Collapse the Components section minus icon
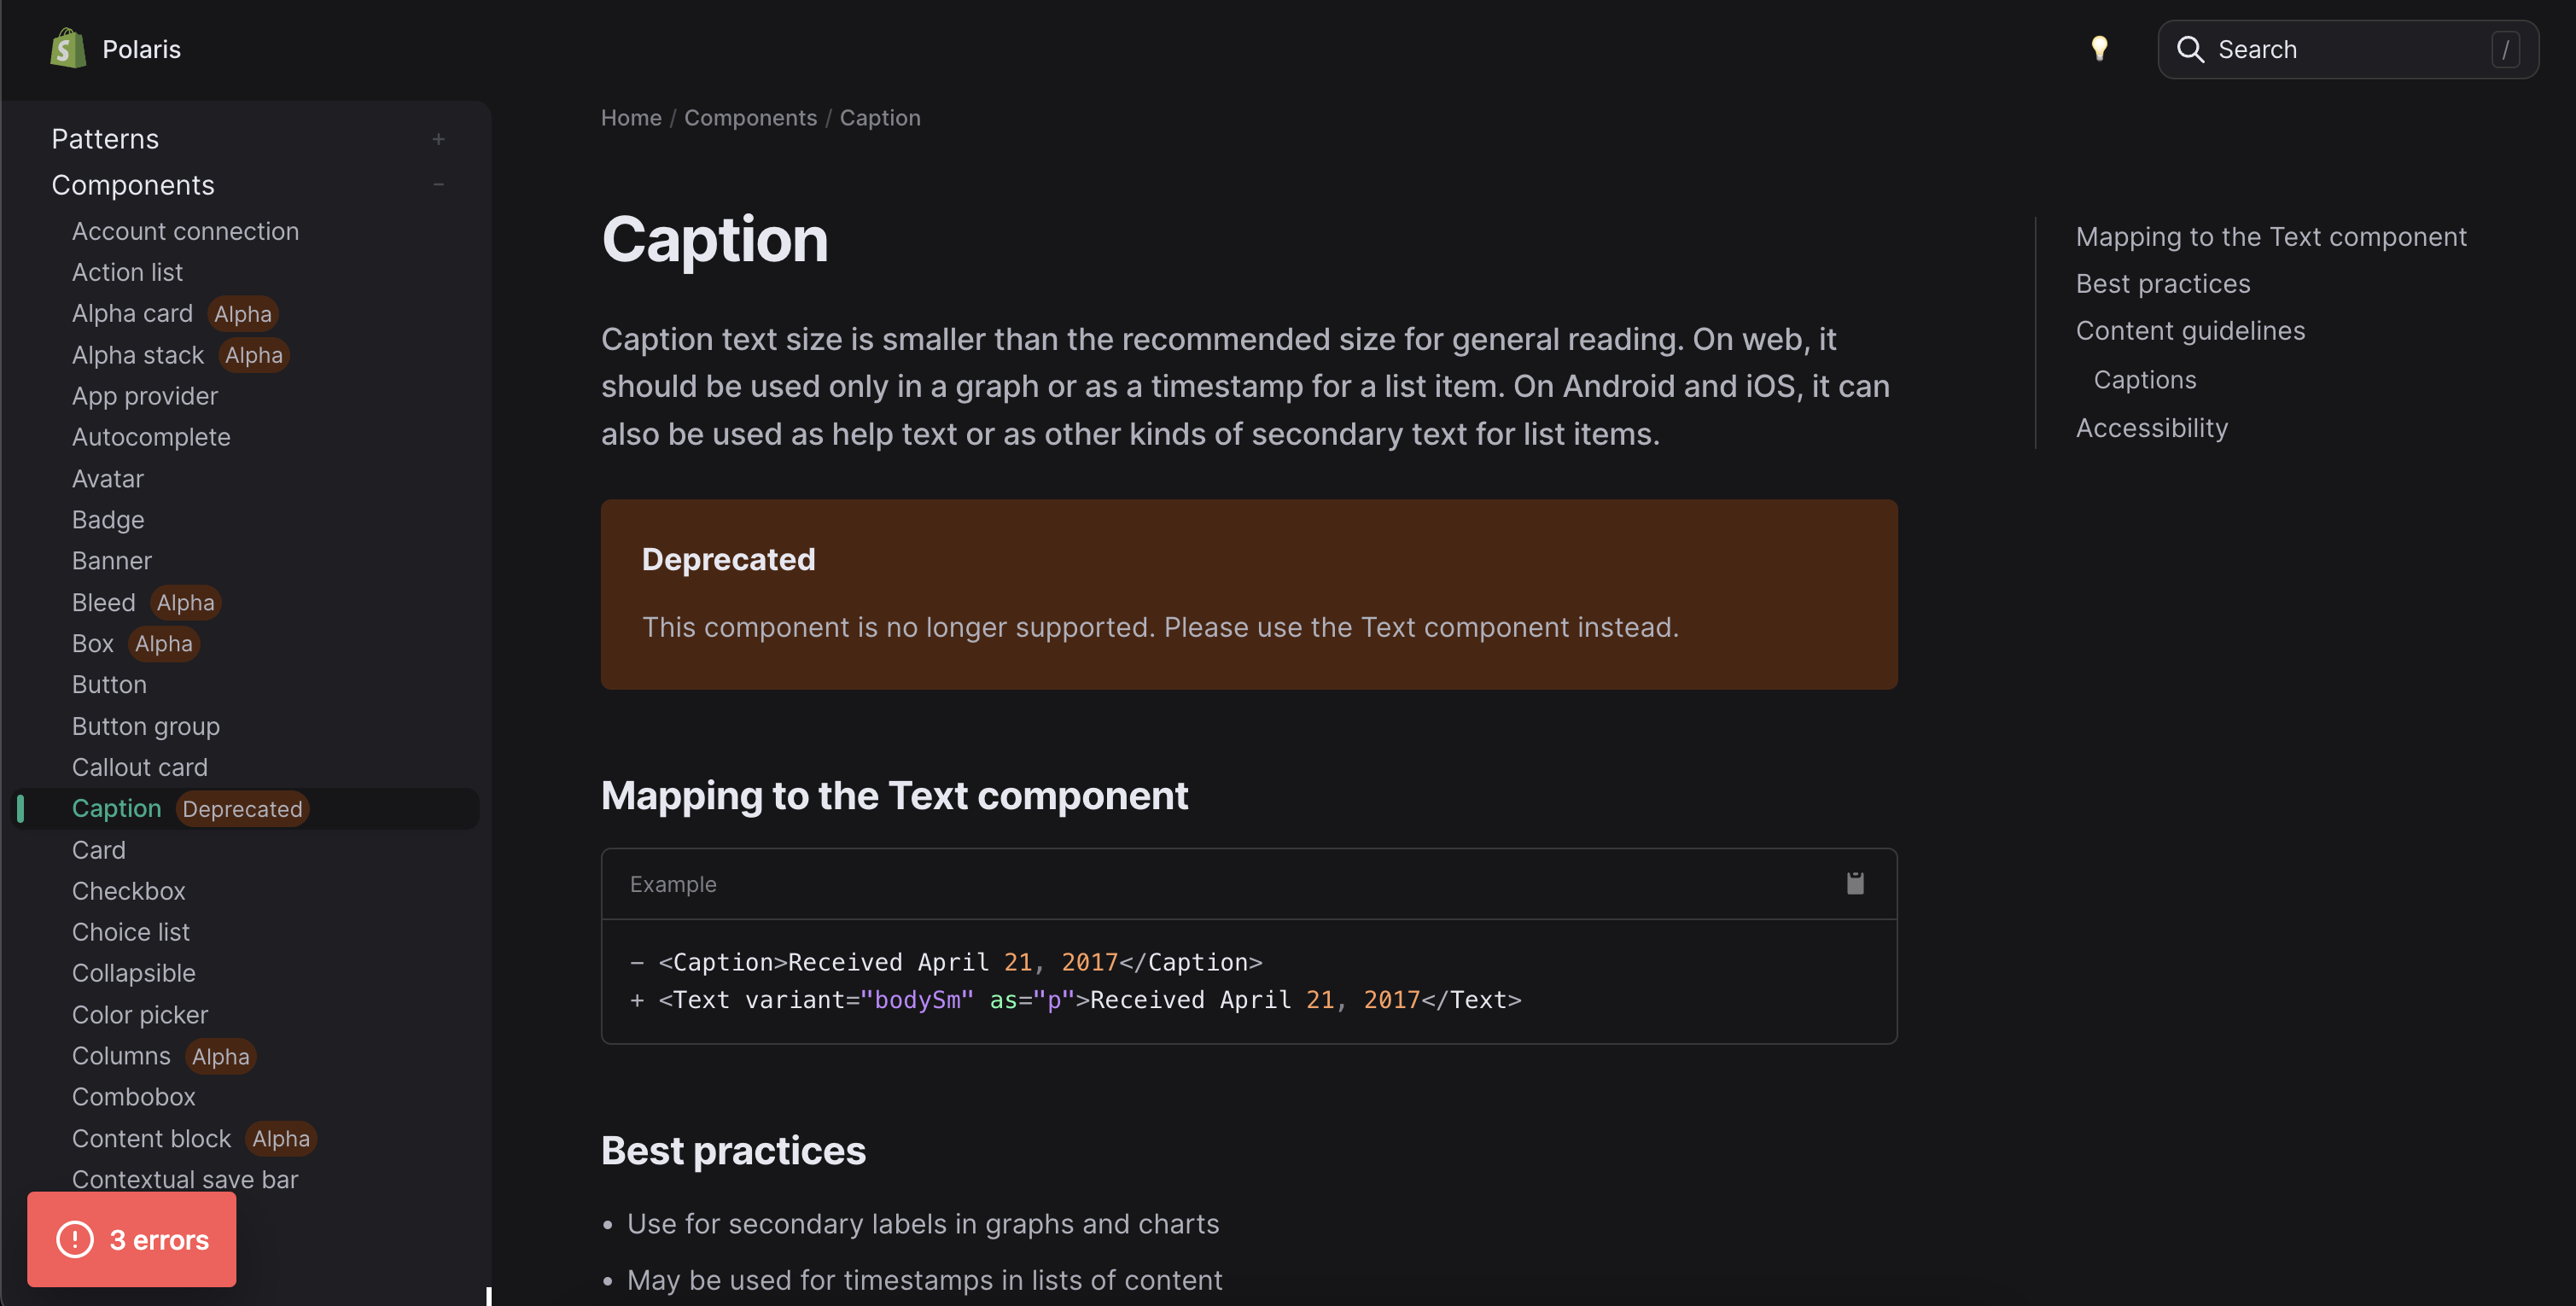The image size is (2576, 1306). click(x=438, y=185)
